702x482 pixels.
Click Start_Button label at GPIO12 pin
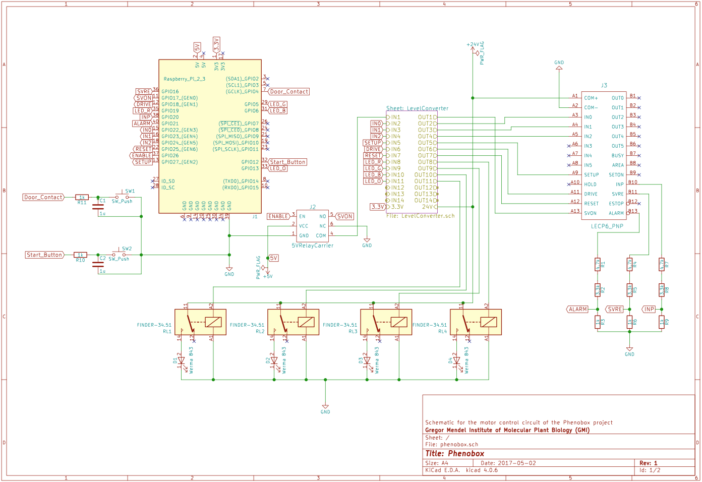pyautogui.click(x=287, y=162)
